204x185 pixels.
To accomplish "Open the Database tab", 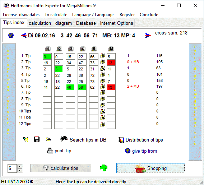I will tap(86, 23).
